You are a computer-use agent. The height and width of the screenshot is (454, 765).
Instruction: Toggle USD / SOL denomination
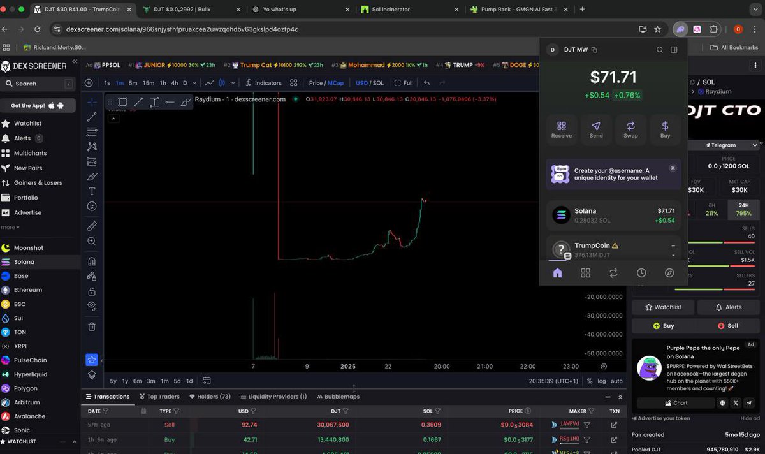click(370, 83)
